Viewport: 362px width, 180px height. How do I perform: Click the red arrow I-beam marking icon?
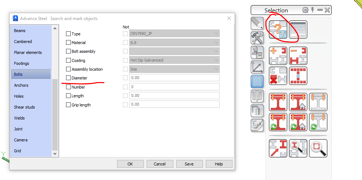(278, 148)
